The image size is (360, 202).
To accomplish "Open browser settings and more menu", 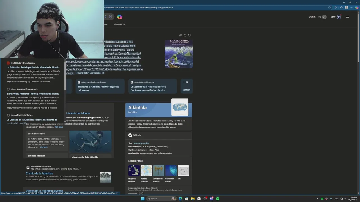I will click(x=352, y=8).
